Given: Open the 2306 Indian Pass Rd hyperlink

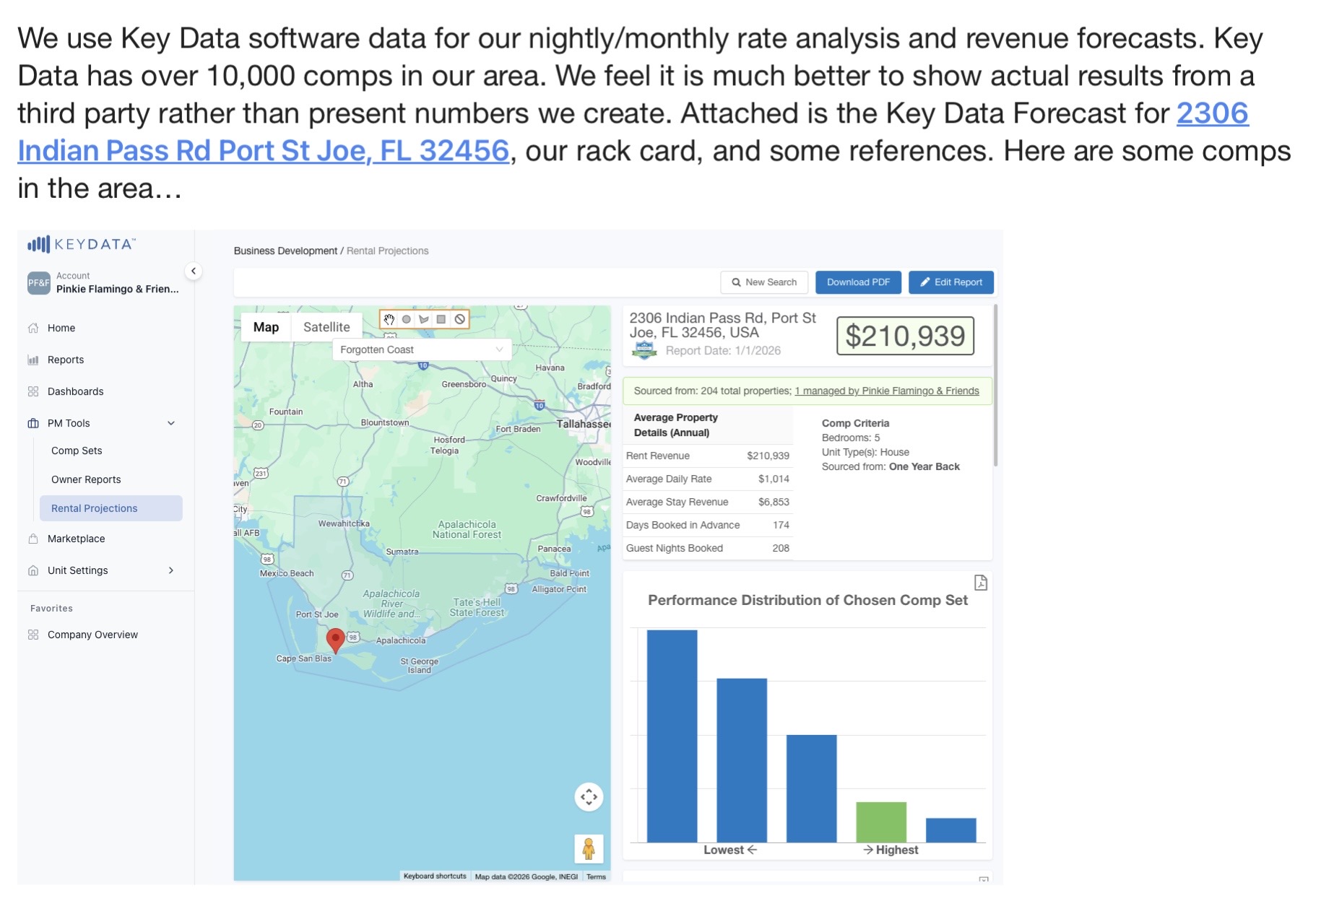Looking at the screenshot, I should click(x=263, y=151).
